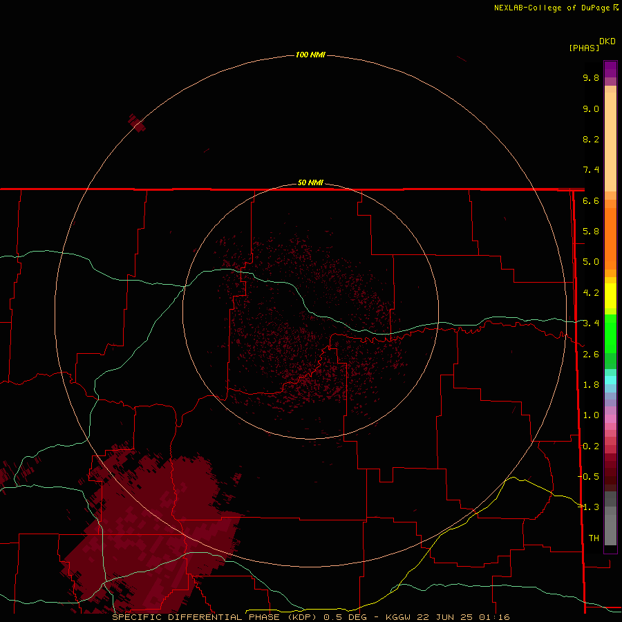Click the 8.2 color scale value

pos(591,139)
